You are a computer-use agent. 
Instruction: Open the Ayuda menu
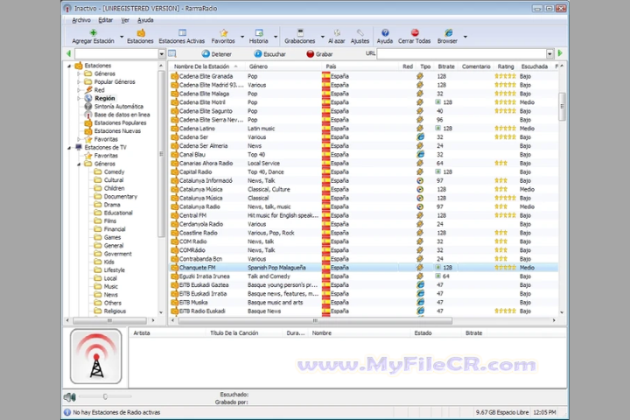coord(145,20)
